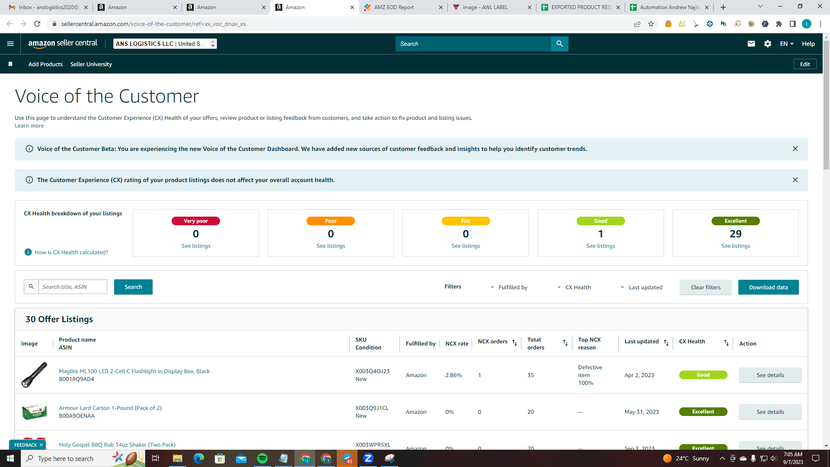Sort listings by CX Health
830x467 pixels.
coord(726,343)
